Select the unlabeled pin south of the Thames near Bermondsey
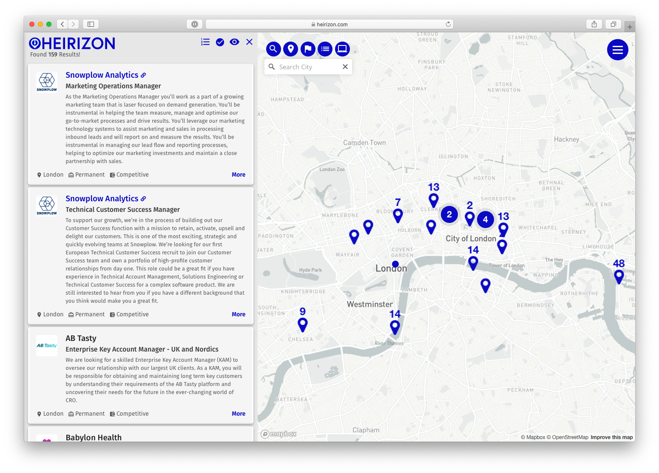659x473 pixels. [486, 285]
